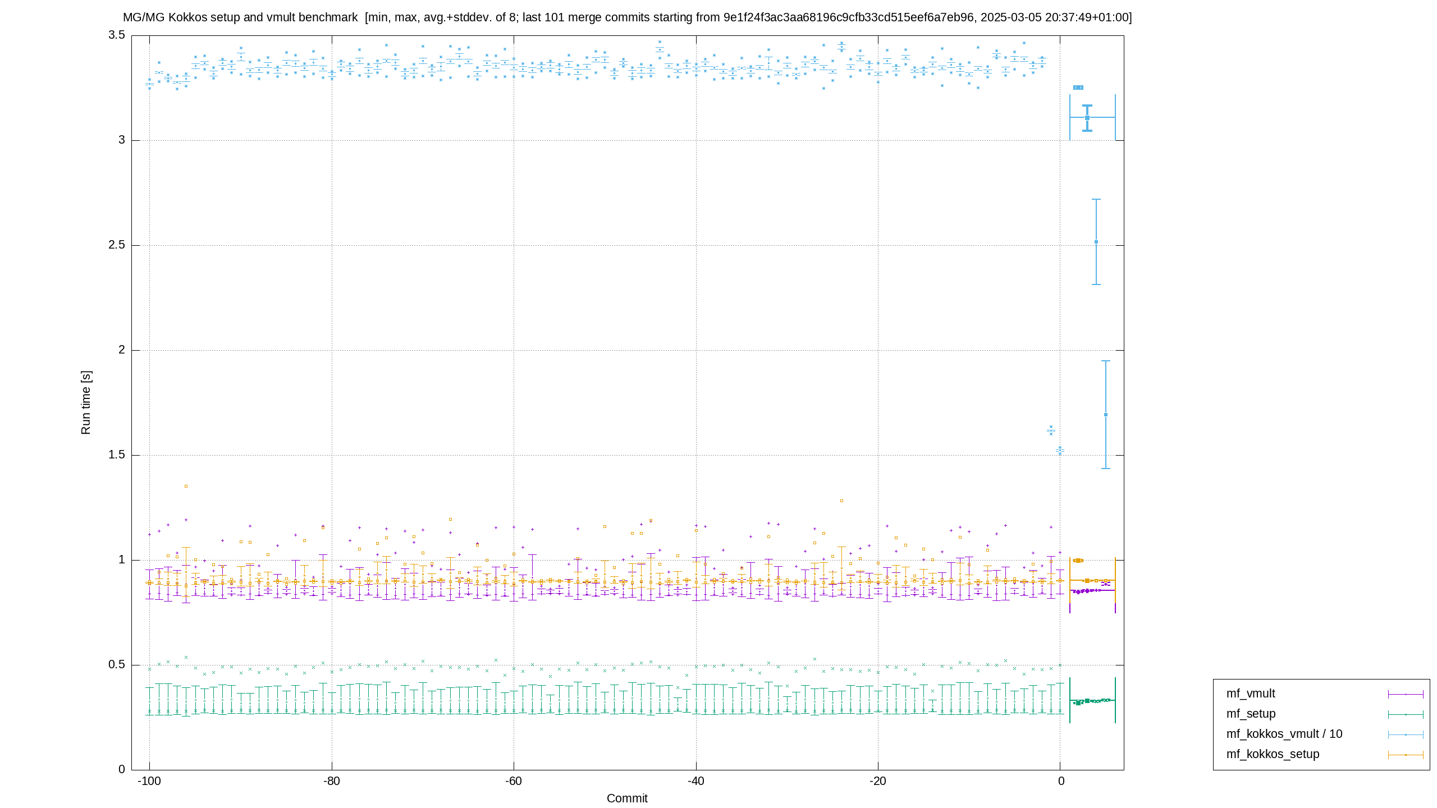Click the -60 x-axis tick label

514,781
